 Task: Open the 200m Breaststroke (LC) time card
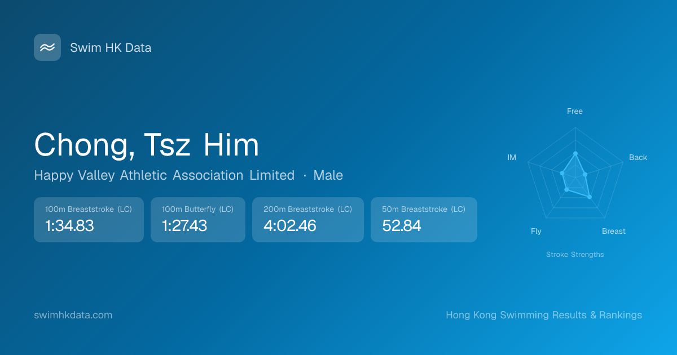307,220
